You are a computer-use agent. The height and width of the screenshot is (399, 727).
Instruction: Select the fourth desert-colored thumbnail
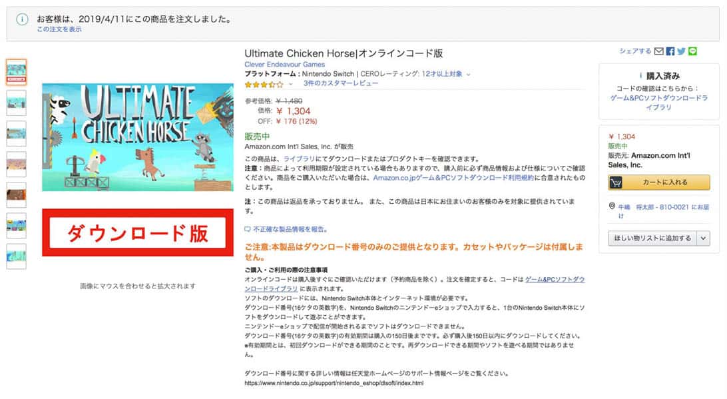coord(16,165)
